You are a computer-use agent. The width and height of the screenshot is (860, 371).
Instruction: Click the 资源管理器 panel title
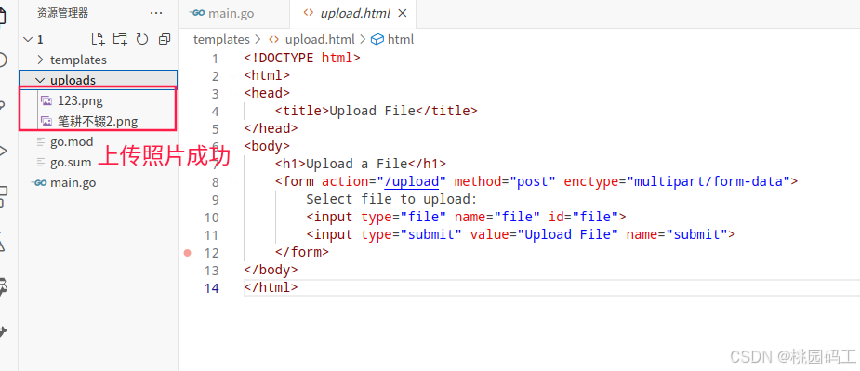pos(62,13)
